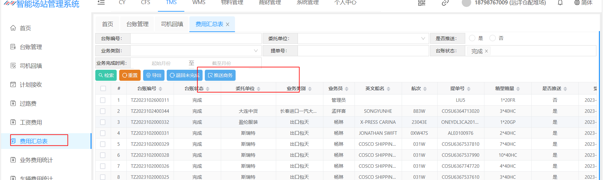This screenshot has width=603, height=180.
Task: Select the 是 radio for 是否推送
Action: click(472, 38)
